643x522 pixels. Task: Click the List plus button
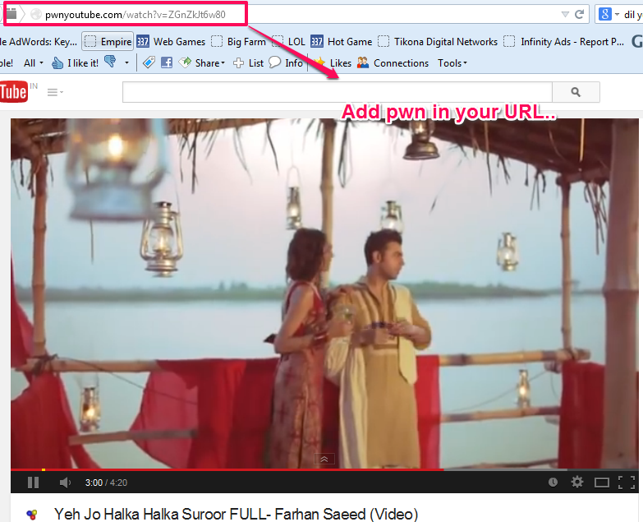pyautogui.click(x=248, y=62)
